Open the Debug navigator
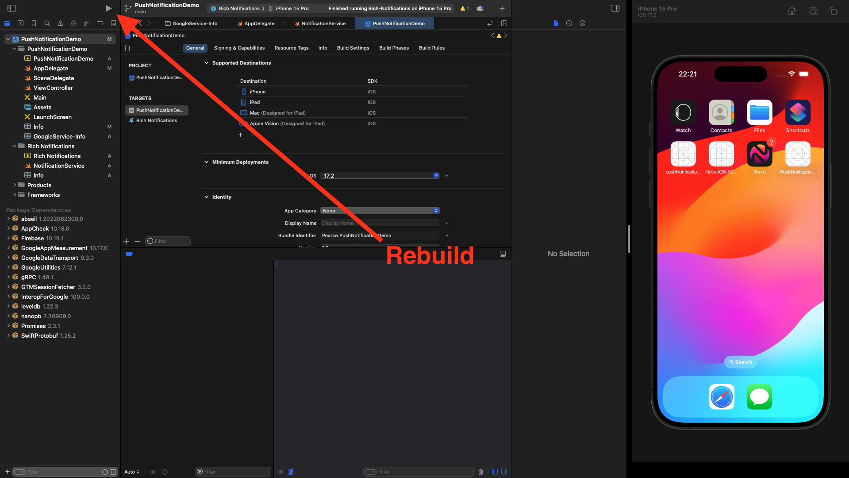 pyautogui.click(x=87, y=23)
